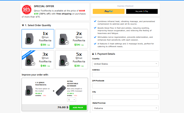Click the green Add Pack button
The image size is (184, 113).
pos(78,107)
